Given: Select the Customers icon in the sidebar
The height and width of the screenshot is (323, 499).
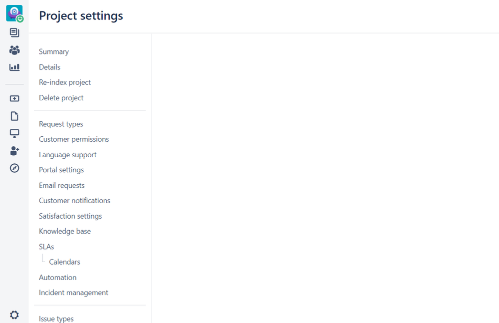Looking at the screenshot, I should coord(14,50).
